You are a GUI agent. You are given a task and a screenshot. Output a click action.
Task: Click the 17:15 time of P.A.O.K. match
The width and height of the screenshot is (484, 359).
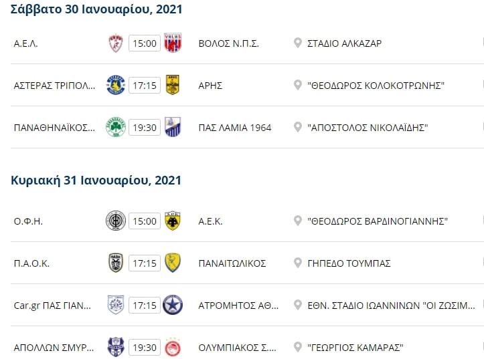click(x=145, y=263)
